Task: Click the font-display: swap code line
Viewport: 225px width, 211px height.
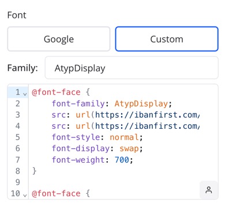Action: 97,148
